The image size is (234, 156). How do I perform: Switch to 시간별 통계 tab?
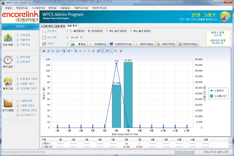[47, 26]
